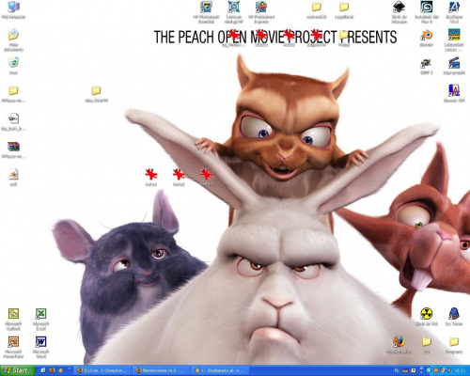The width and height of the screenshot is (470, 376).
Task: Launch Microsoft PowerPoint from the desktop
Action: 13,341
